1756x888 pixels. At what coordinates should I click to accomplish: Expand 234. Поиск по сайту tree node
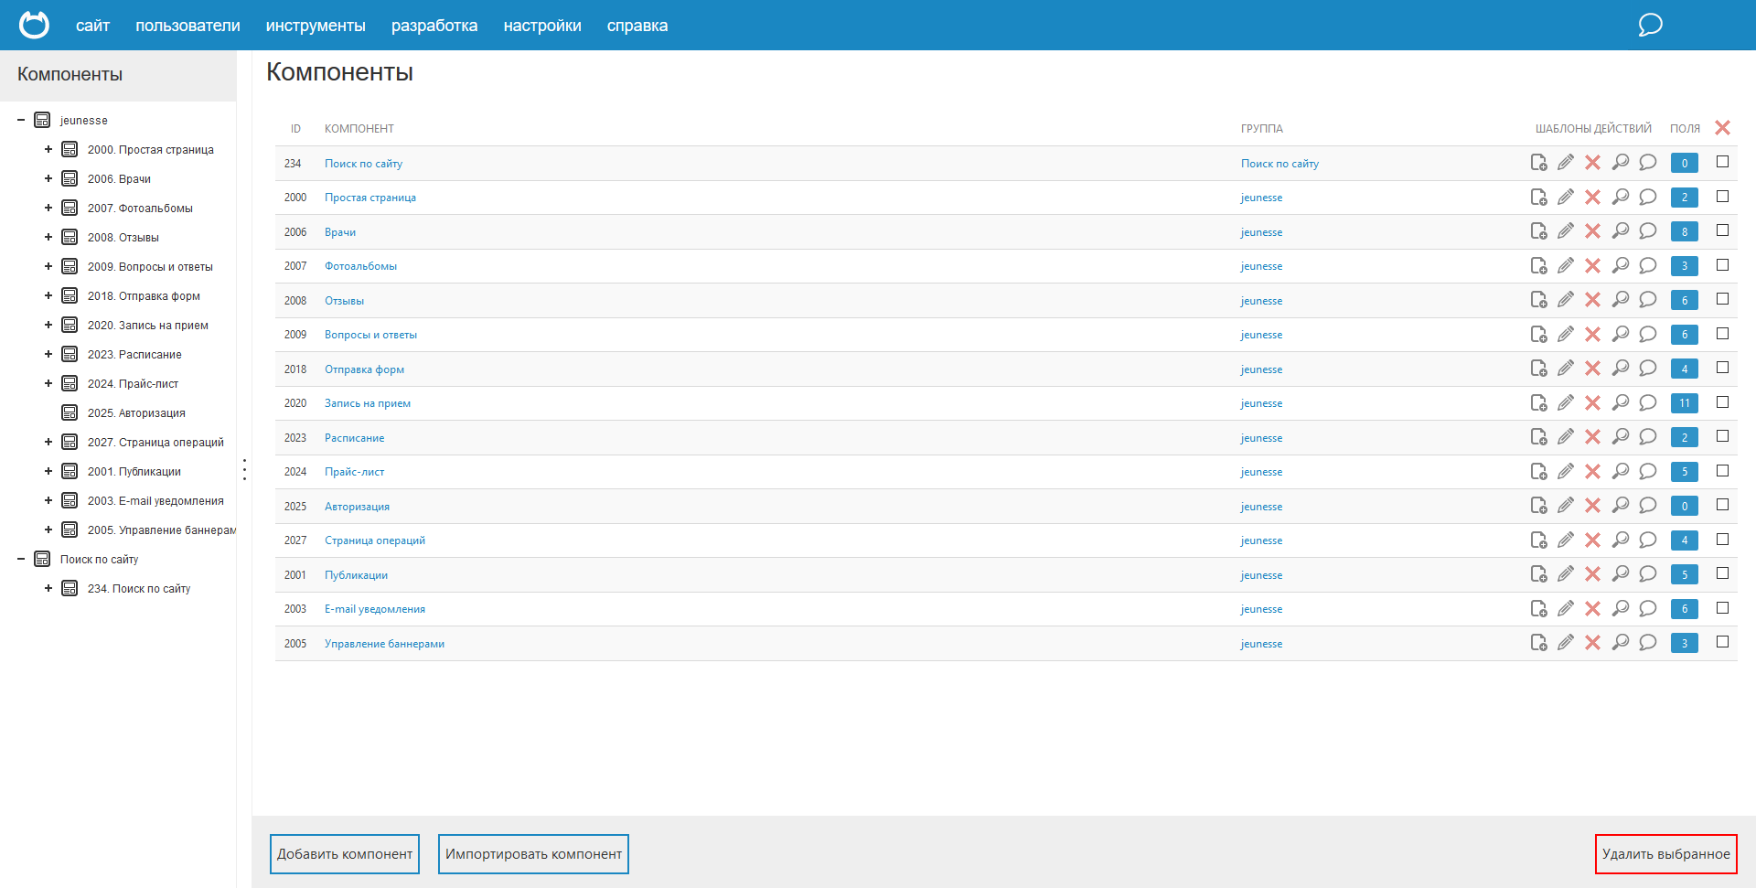tap(48, 588)
